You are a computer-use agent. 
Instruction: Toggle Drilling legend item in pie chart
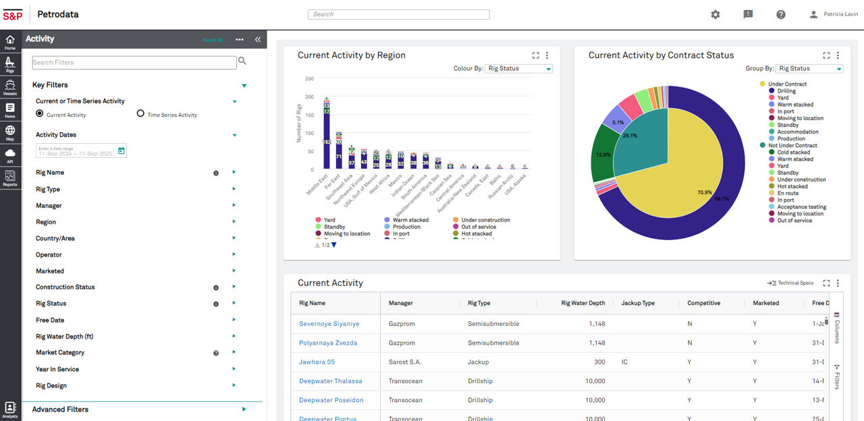(x=786, y=91)
